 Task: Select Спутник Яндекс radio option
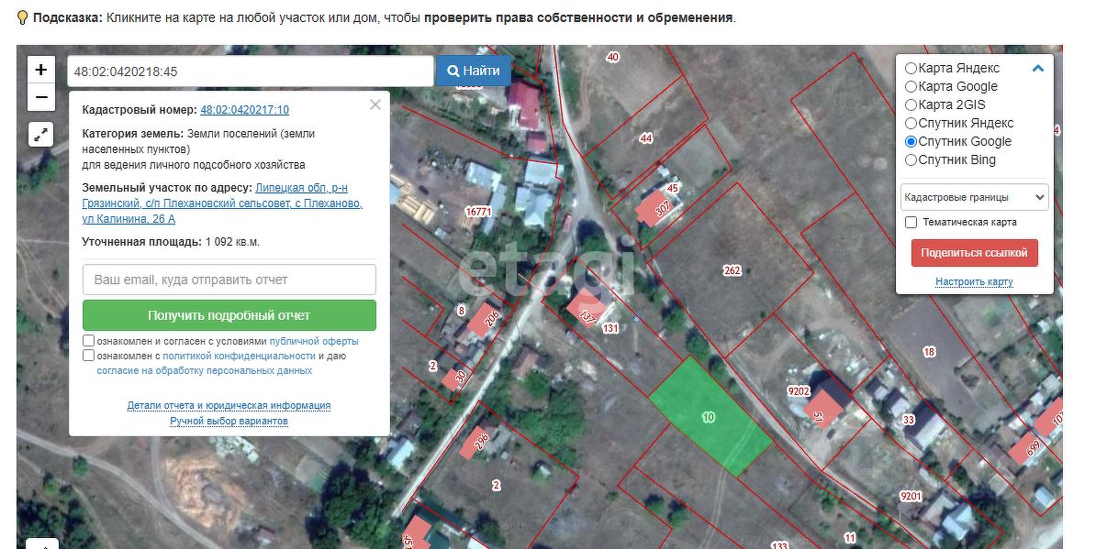coord(911,124)
